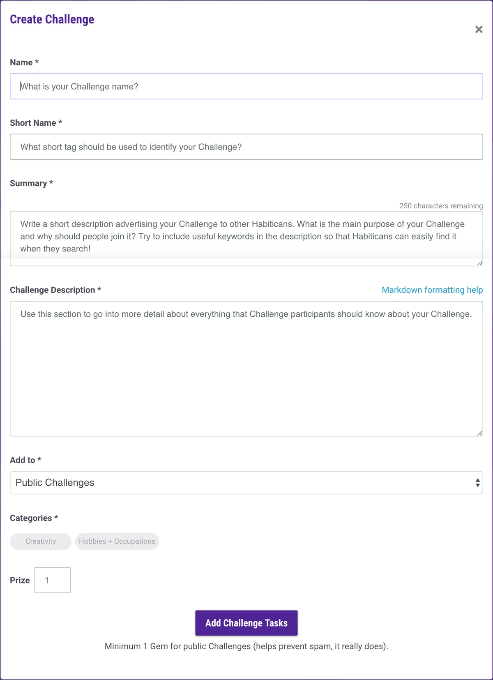493x680 pixels.
Task: Select the Hobbies + Occupations category
Action: [117, 542]
